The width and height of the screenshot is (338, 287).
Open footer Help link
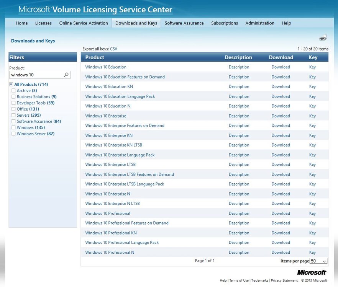pos(223,280)
